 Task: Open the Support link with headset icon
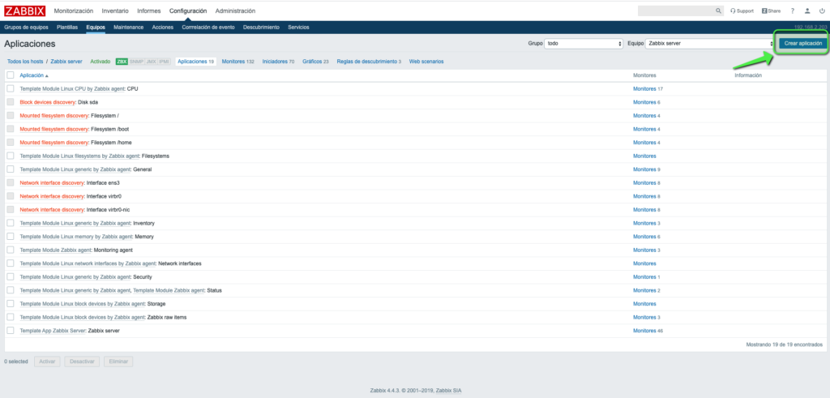(742, 11)
